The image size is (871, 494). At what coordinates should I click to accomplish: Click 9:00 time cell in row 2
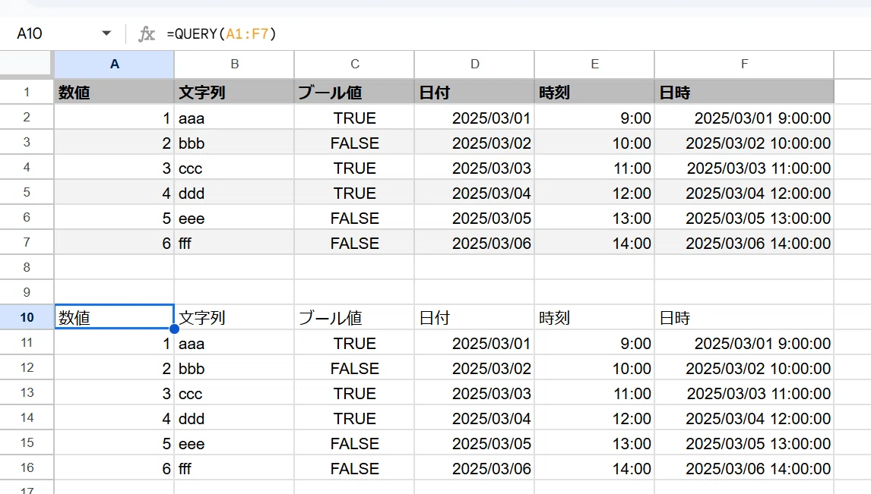pos(594,118)
